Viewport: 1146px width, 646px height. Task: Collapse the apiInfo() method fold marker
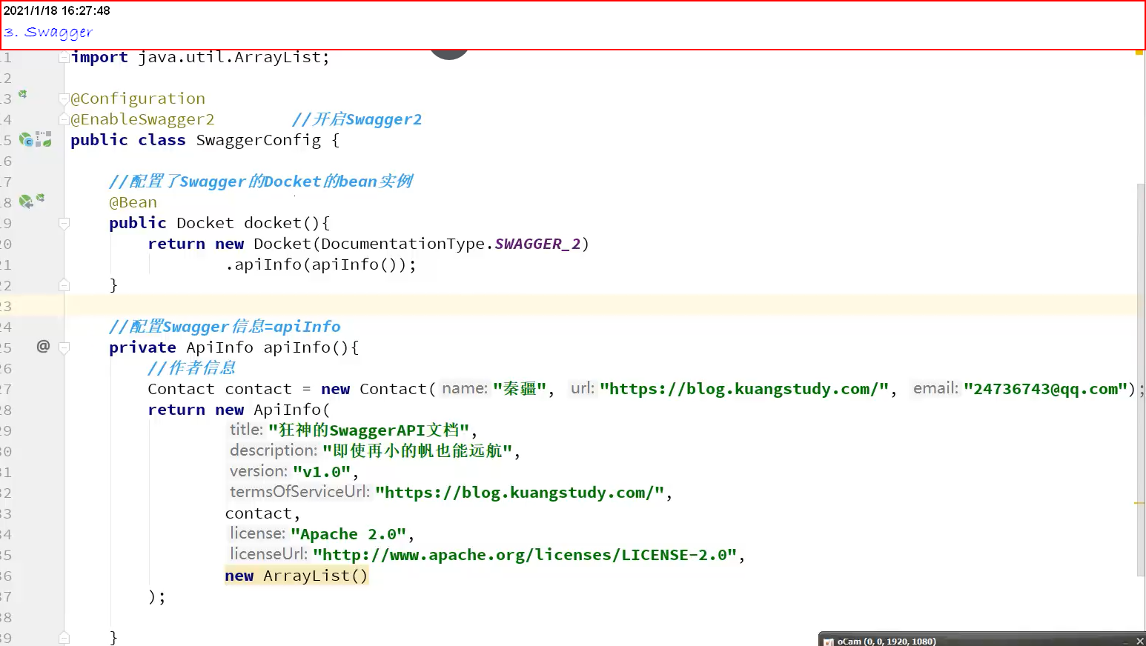pyautogui.click(x=64, y=347)
